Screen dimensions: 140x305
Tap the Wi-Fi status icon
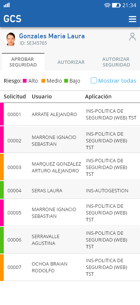[x=107, y=5]
